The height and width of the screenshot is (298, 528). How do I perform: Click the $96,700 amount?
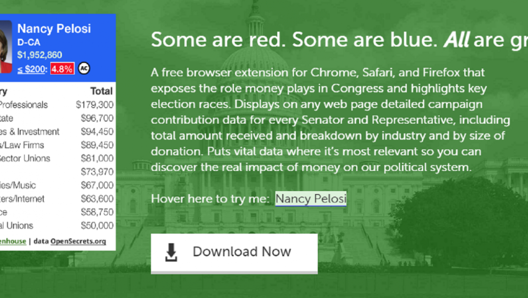97,118
